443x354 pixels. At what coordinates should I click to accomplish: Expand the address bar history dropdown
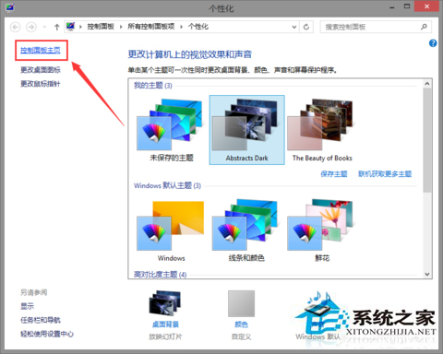294,27
